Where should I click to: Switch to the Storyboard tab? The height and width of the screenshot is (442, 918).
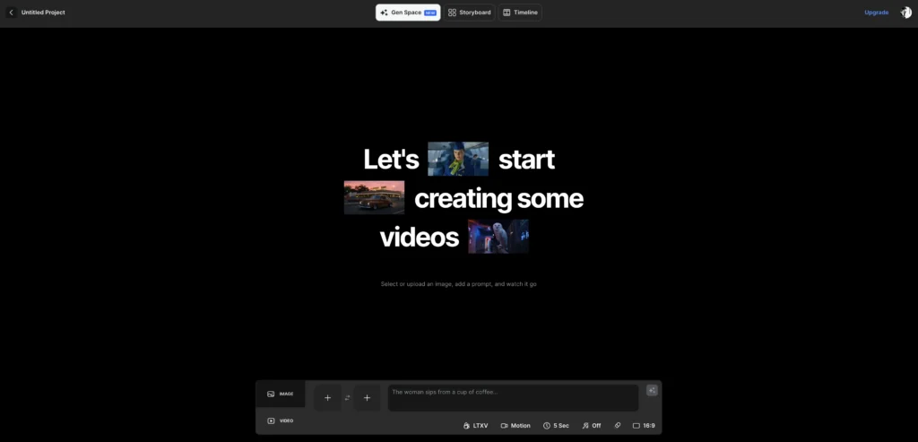click(x=470, y=13)
